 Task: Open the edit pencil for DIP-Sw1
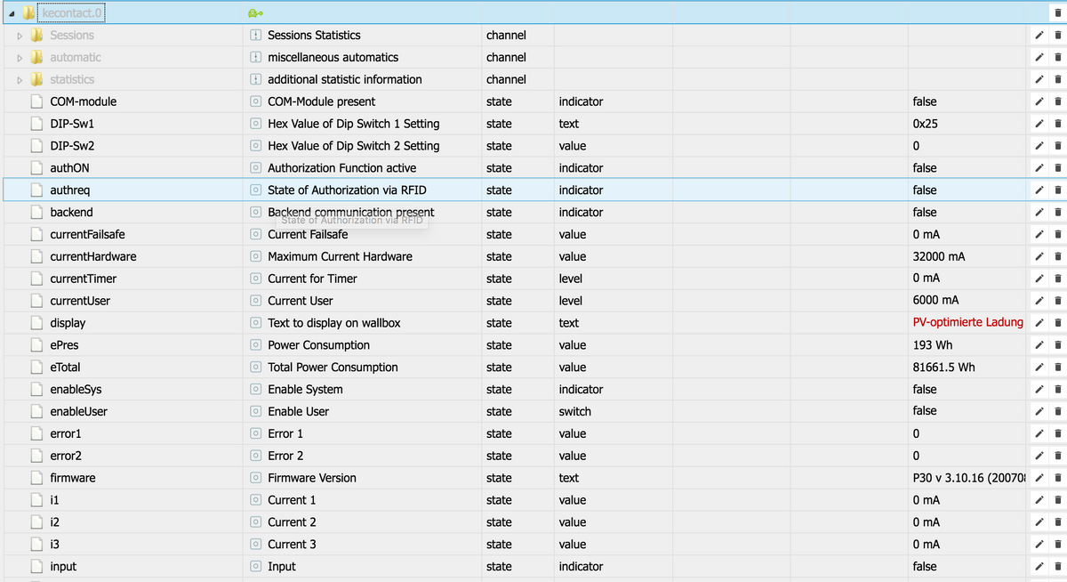(x=1038, y=124)
